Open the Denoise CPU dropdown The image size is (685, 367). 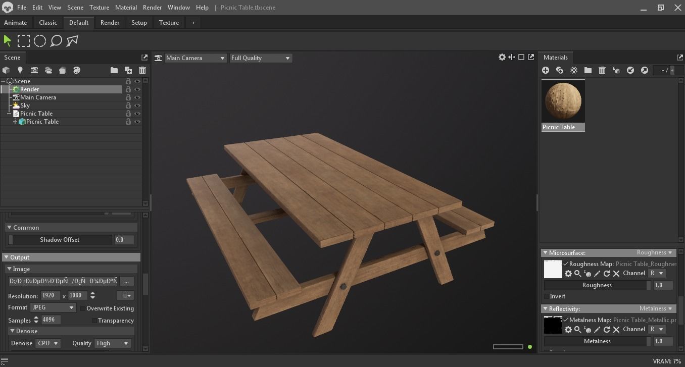coord(47,343)
